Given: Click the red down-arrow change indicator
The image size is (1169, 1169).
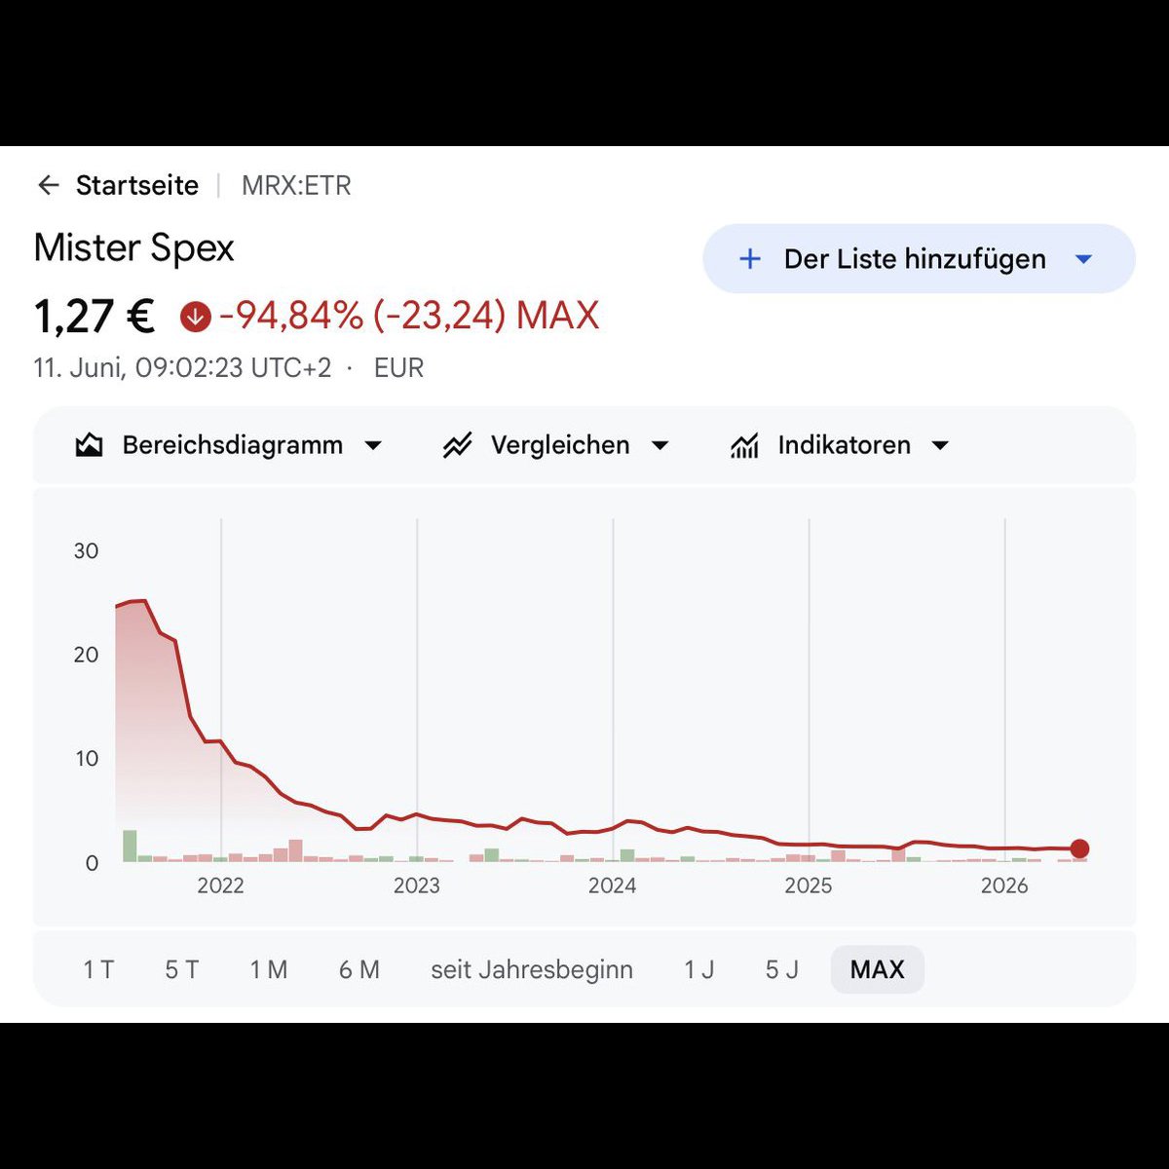Looking at the screenshot, I should pos(195,316).
